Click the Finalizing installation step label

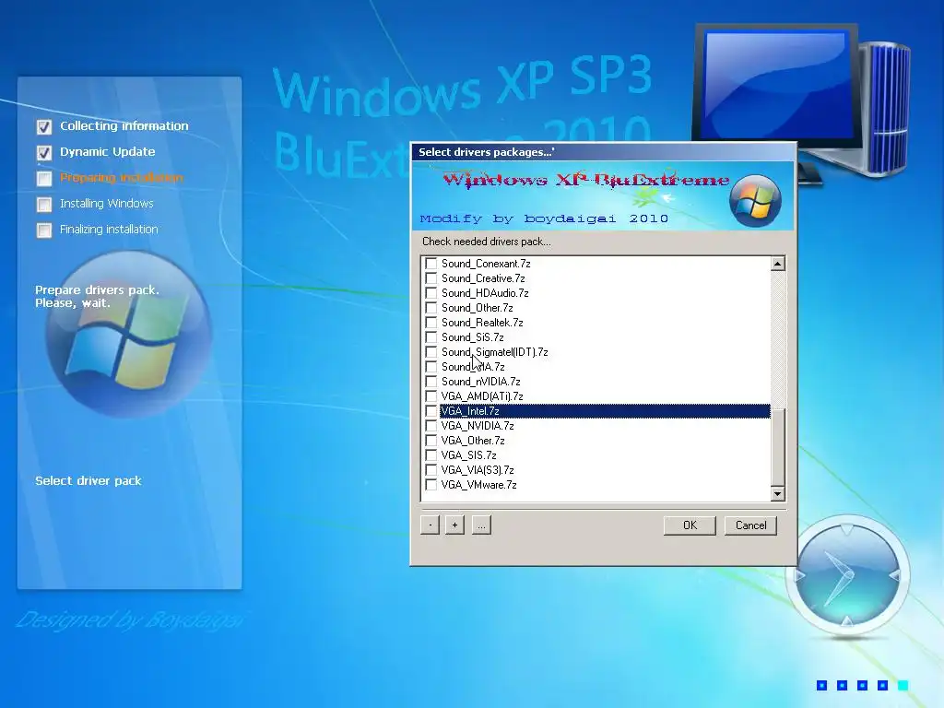click(109, 230)
